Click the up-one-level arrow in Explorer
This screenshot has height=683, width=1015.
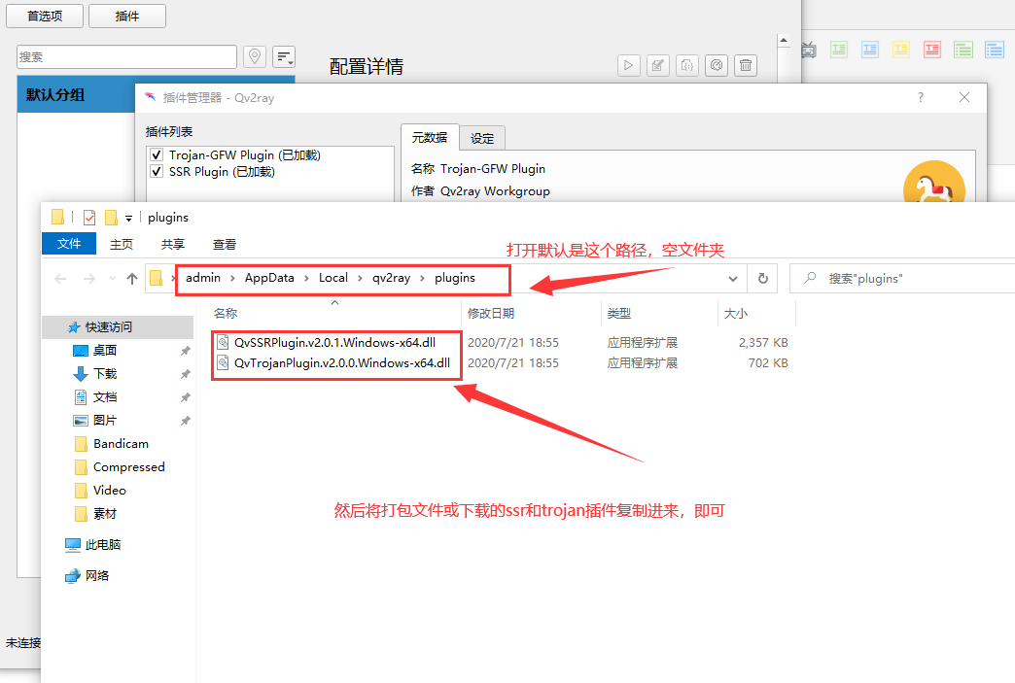pyautogui.click(x=132, y=279)
